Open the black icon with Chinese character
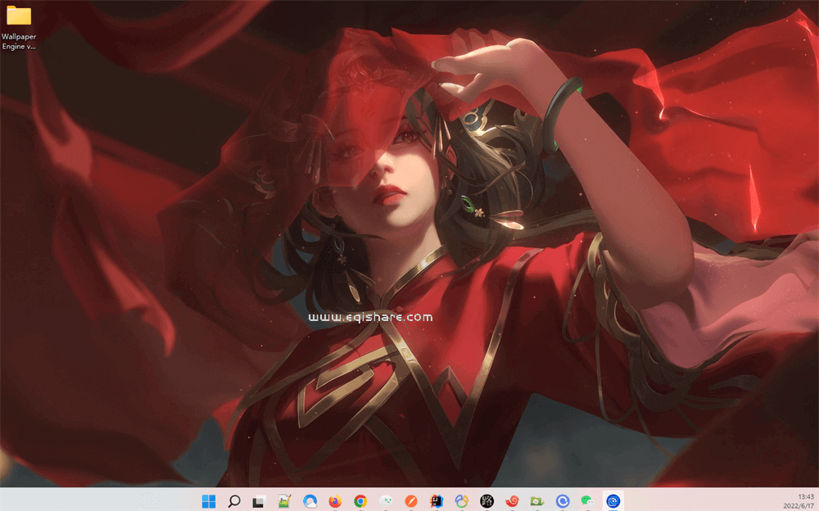This screenshot has height=511, width=819. (485, 500)
